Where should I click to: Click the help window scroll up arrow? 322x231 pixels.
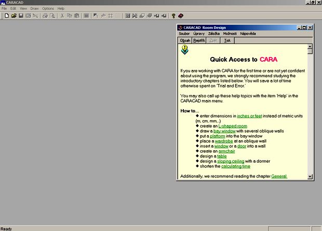(x=310, y=47)
